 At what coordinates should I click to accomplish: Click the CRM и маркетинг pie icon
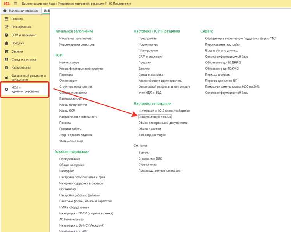pyautogui.click(x=7, y=35)
